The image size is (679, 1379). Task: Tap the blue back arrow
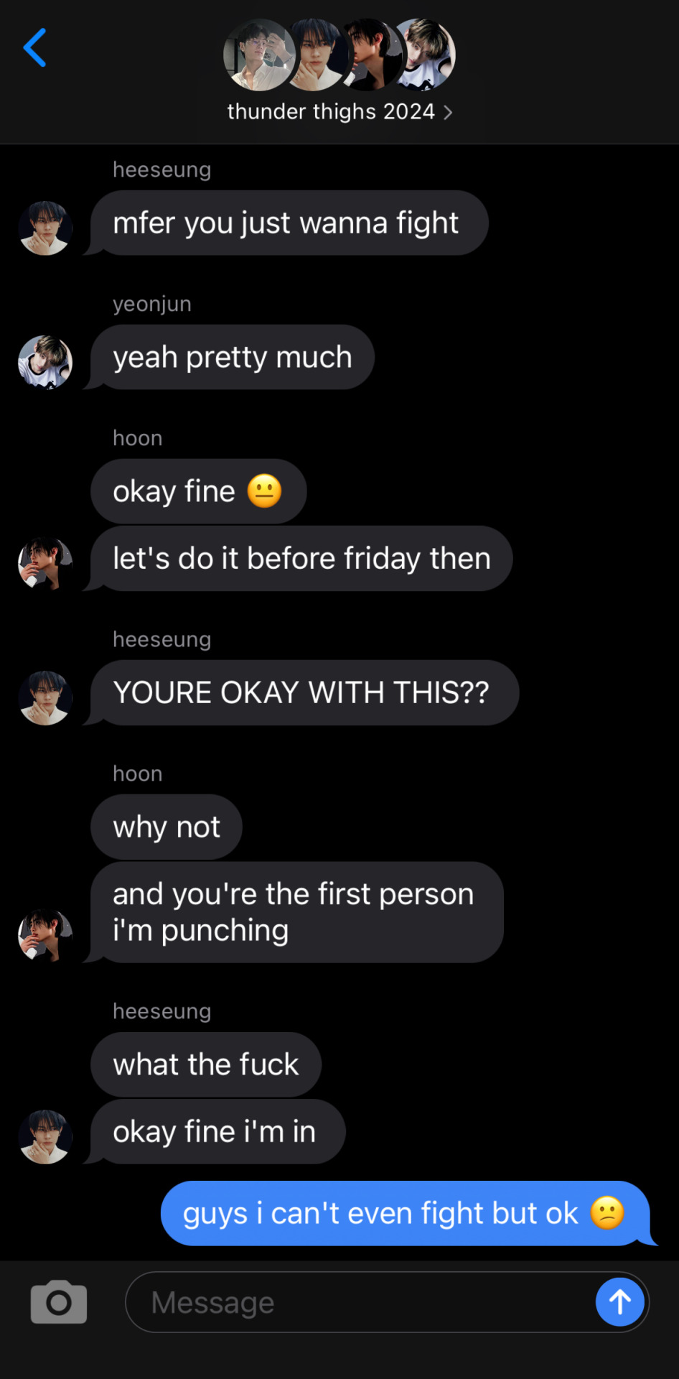pyautogui.click(x=34, y=47)
